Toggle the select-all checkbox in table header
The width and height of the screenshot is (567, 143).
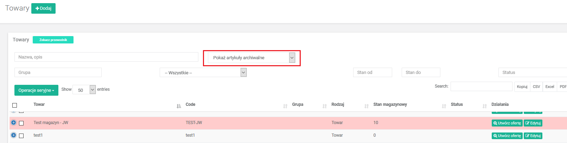(x=14, y=105)
